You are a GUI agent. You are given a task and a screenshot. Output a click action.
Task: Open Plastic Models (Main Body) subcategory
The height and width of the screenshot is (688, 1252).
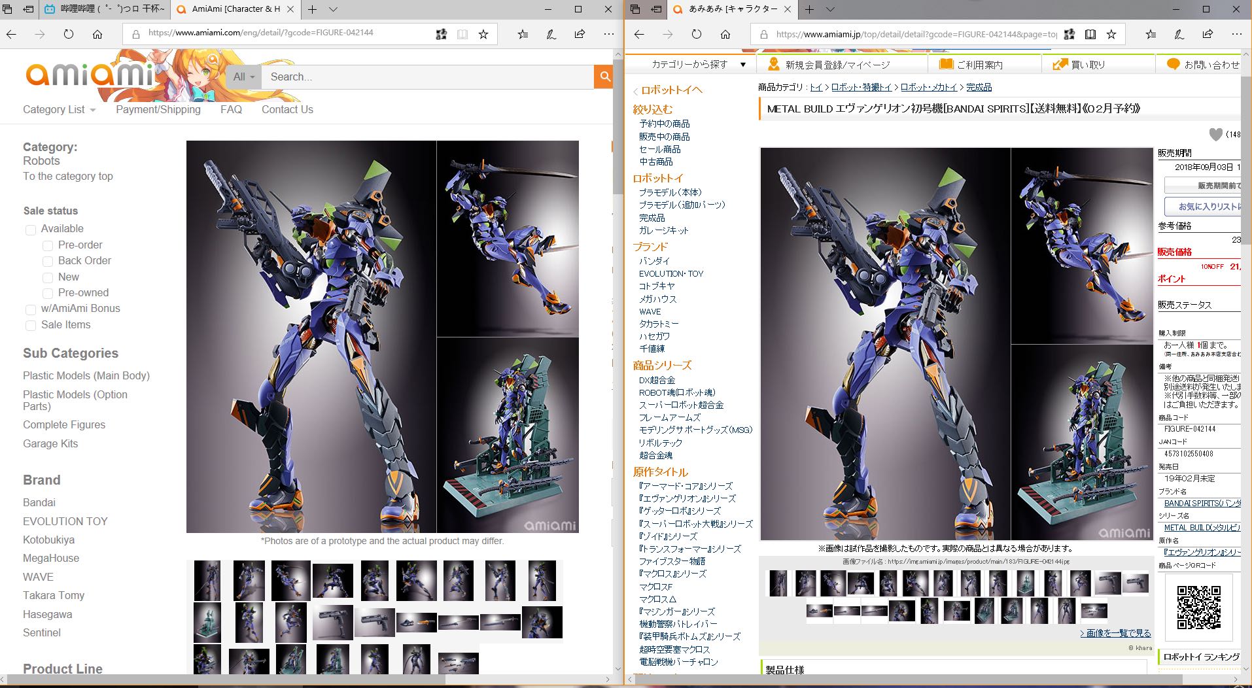point(86,375)
